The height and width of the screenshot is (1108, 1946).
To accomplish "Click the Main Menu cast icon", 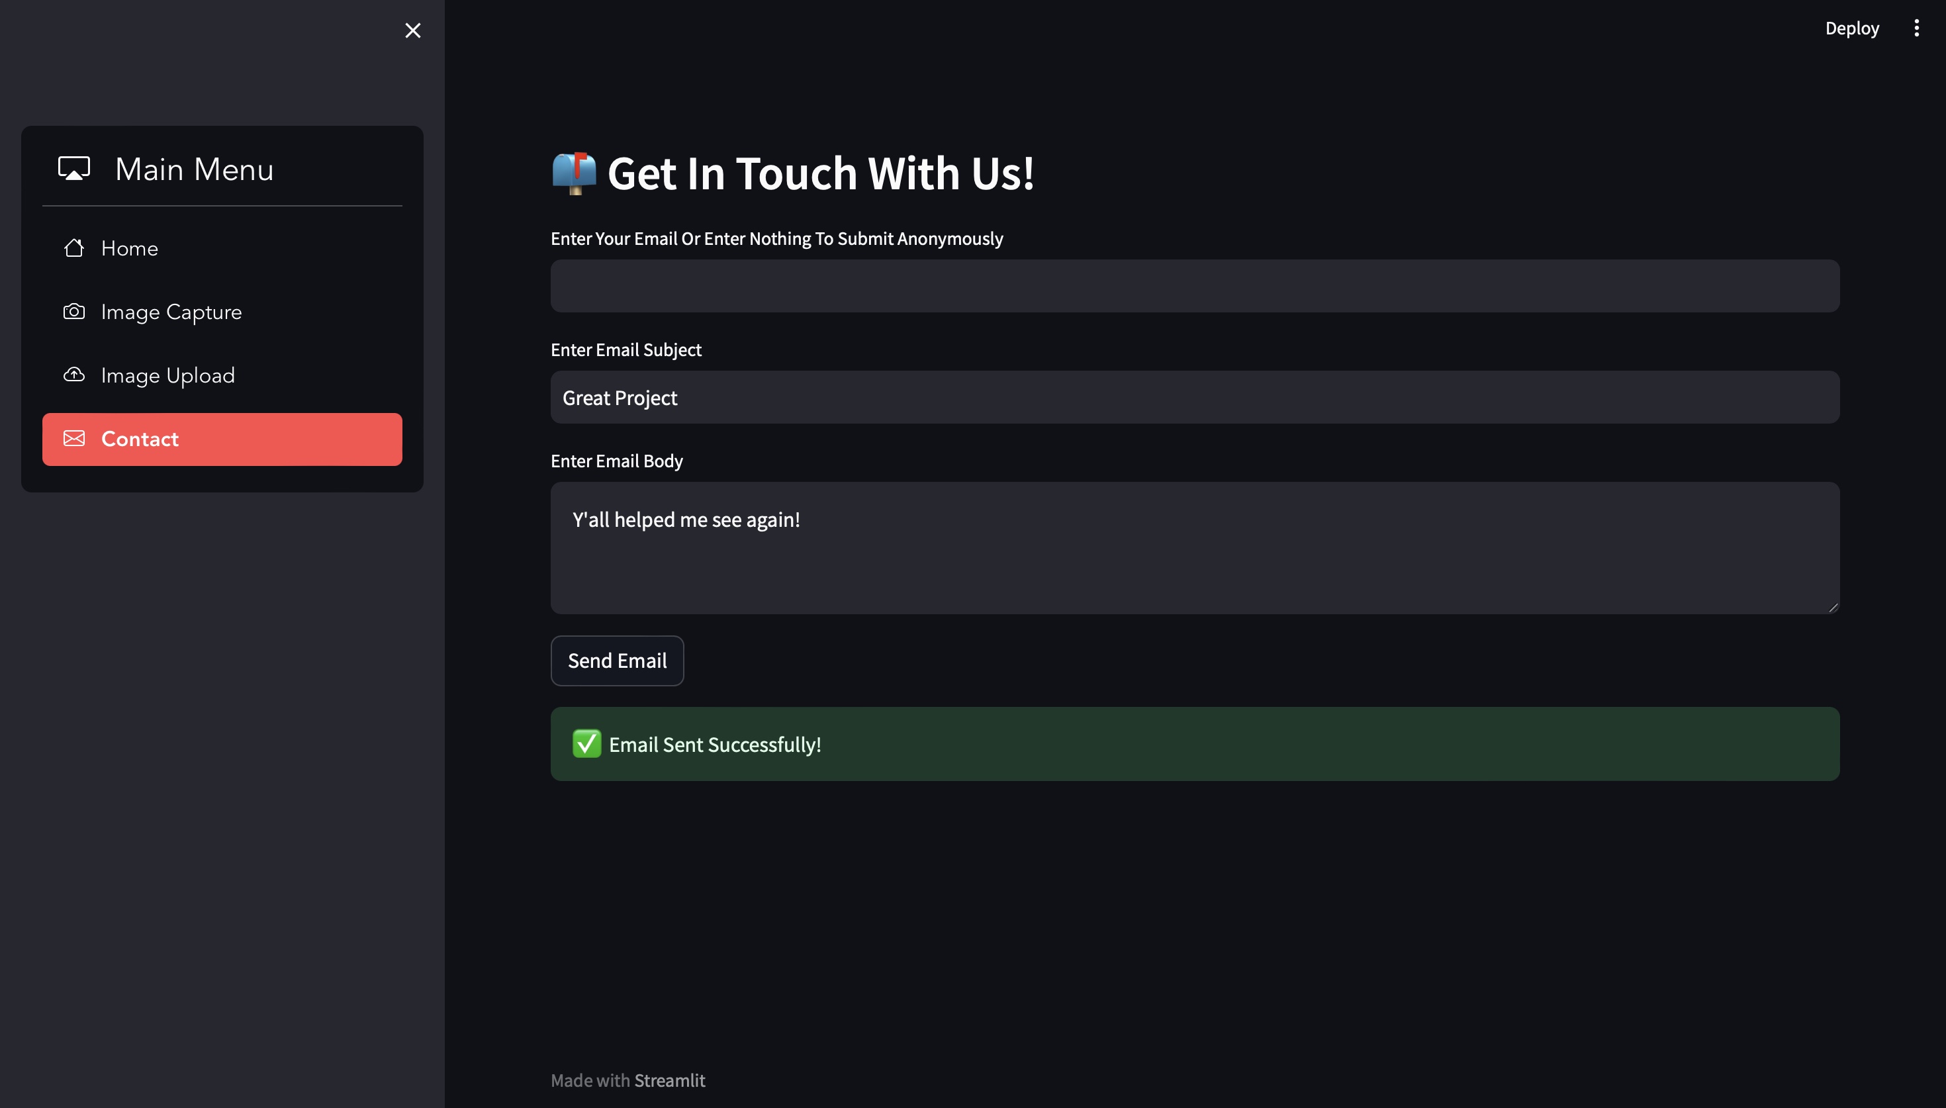I will point(73,168).
